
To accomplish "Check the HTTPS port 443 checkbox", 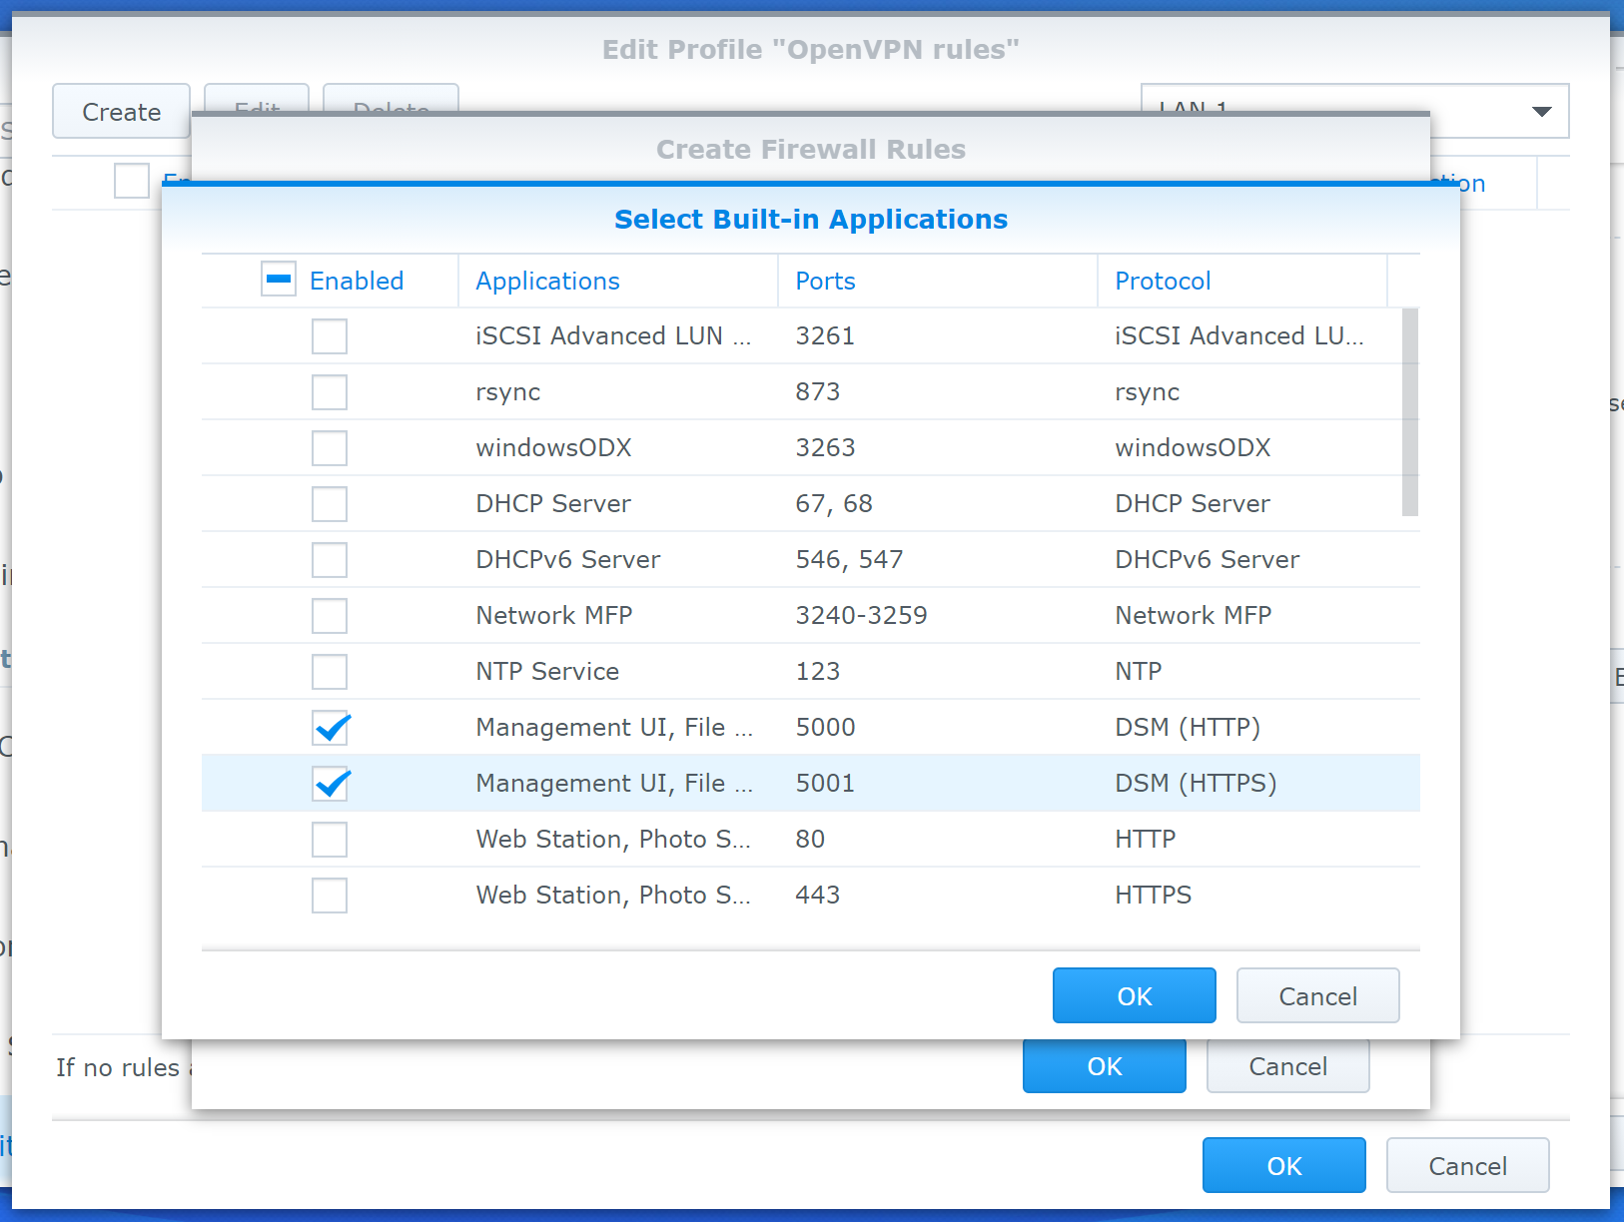I will [330, 896].
